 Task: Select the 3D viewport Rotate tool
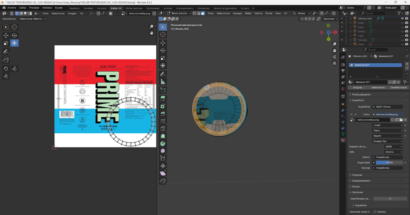coord(163,50)
